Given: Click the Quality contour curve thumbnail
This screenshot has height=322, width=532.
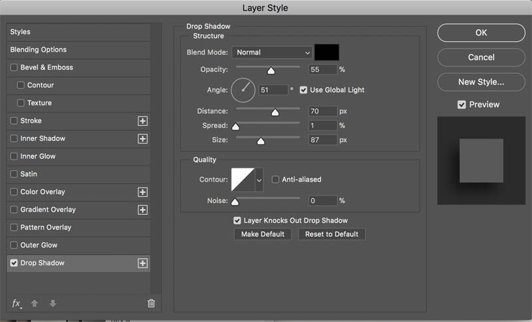Looking at the screenshot, I should pyautogui.click(x=243, y=180).
